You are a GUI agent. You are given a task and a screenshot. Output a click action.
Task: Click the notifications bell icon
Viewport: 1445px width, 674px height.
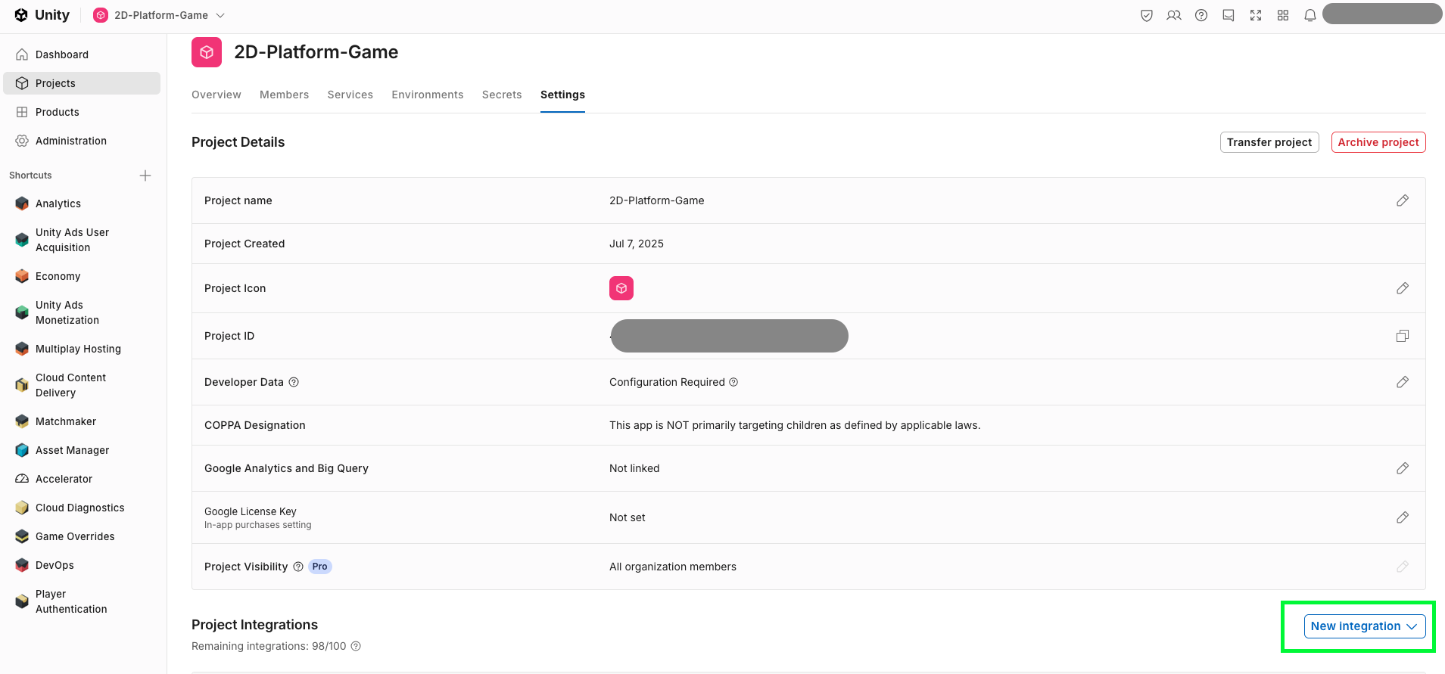coord(1310,15)
